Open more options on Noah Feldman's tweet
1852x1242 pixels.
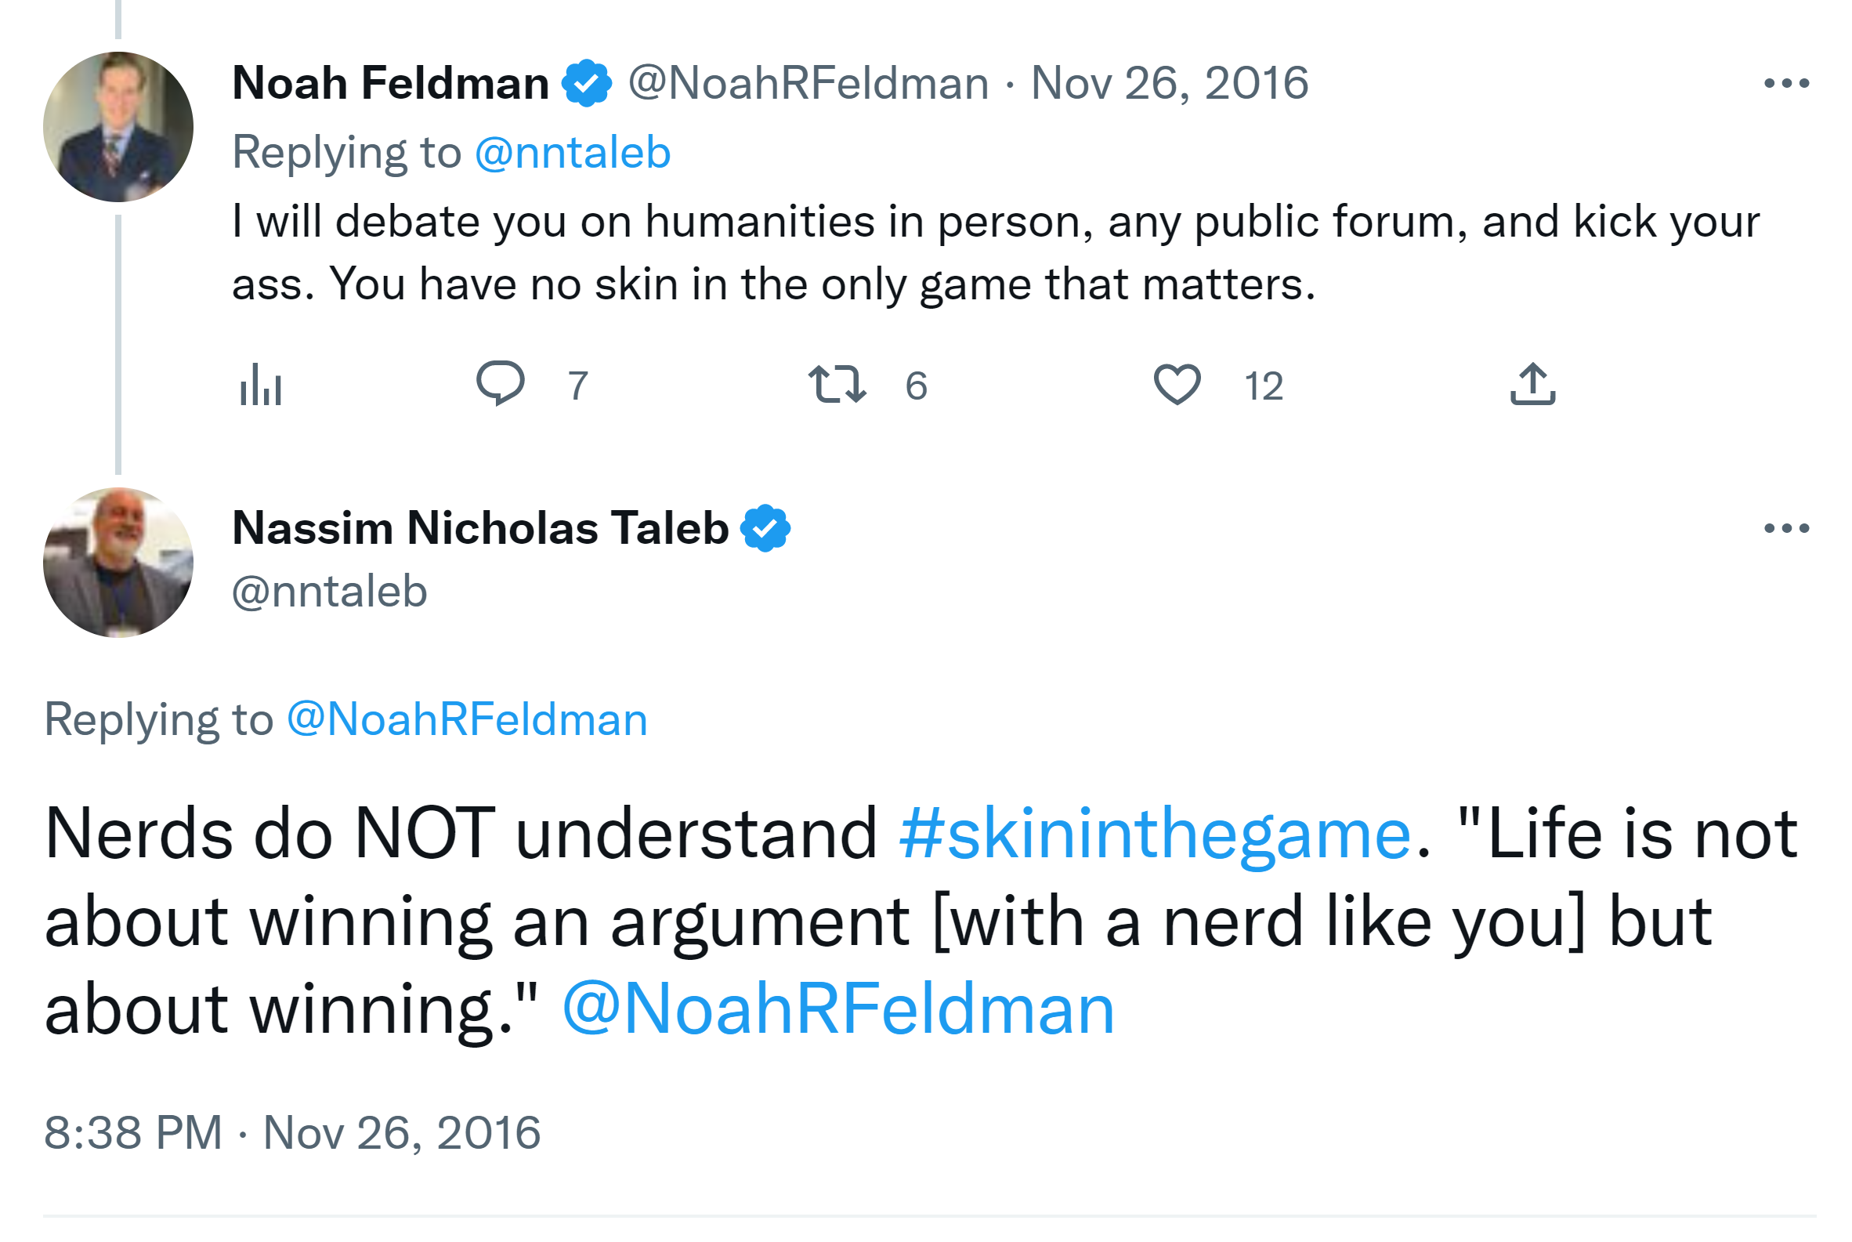coord(1786,83)
